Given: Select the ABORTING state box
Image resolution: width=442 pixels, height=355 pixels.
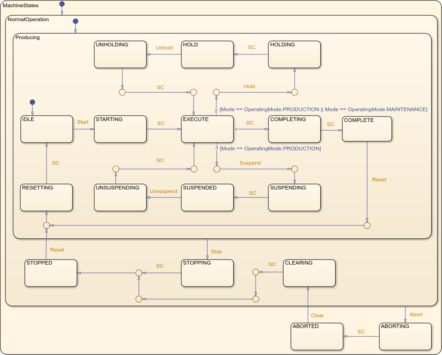Looking at the screenshot, I should tap(405, 337).
